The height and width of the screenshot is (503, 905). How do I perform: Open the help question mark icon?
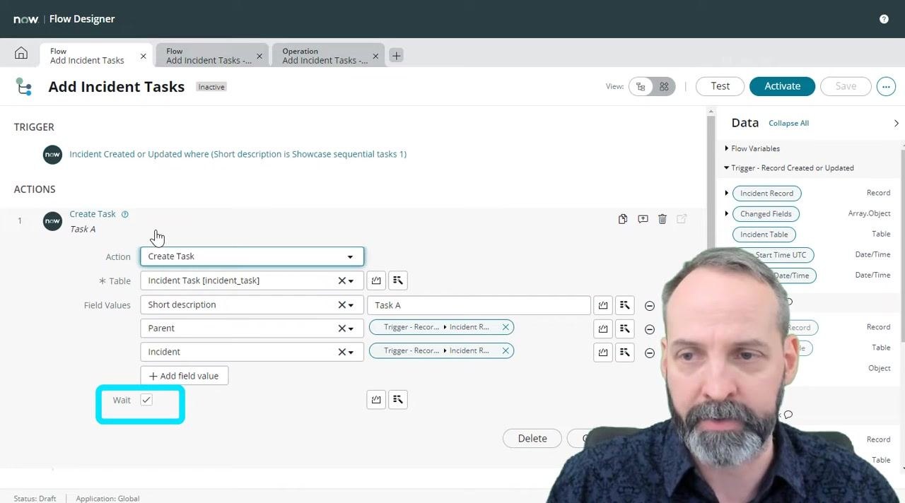pyautogui.click(x=884, y=19)
